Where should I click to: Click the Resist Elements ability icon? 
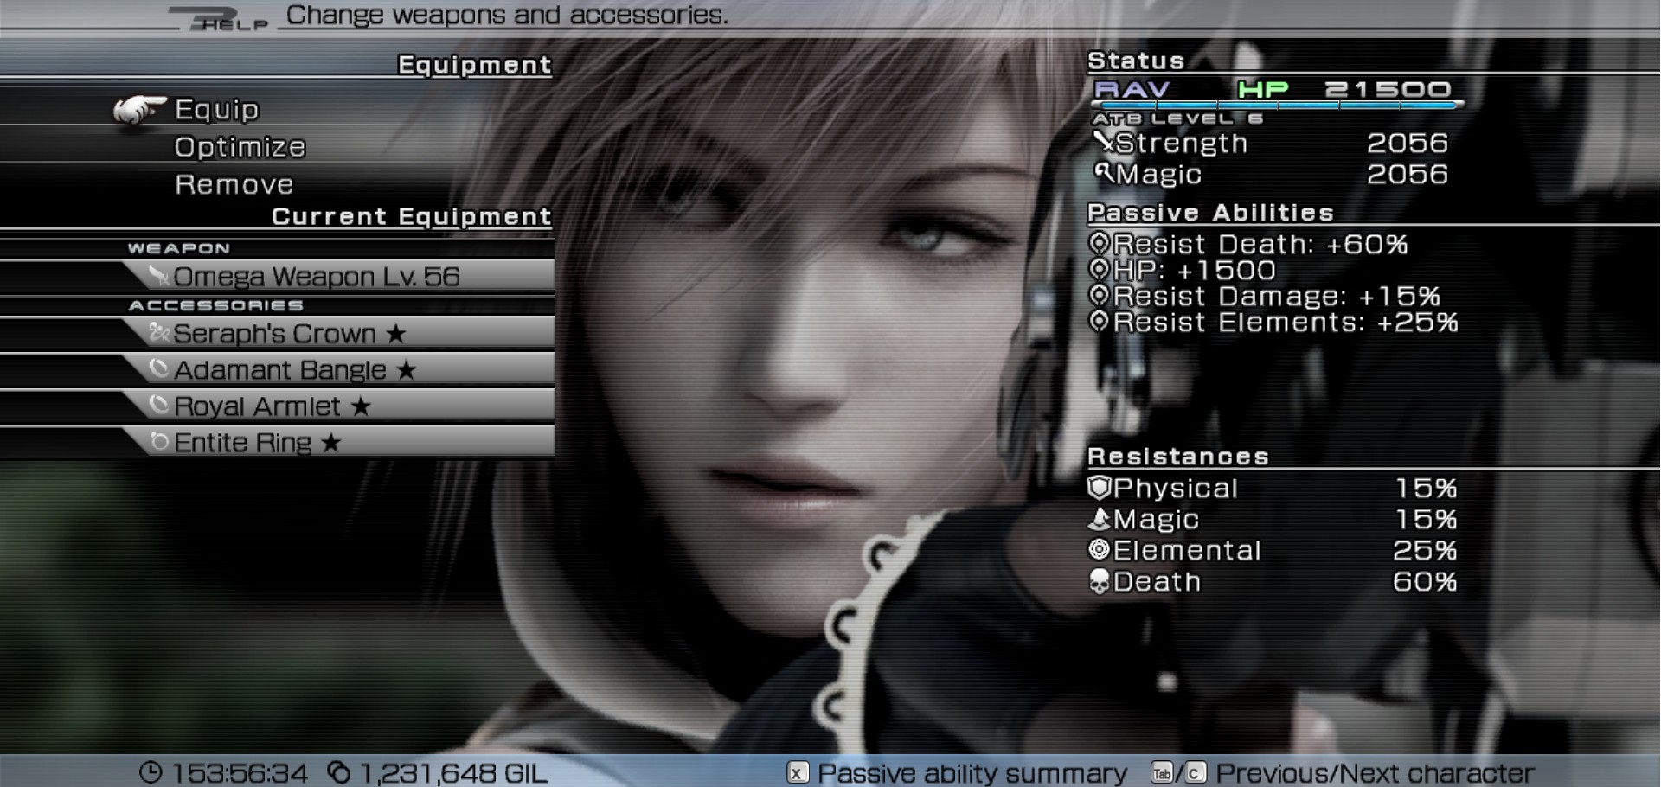point(1099,321)
